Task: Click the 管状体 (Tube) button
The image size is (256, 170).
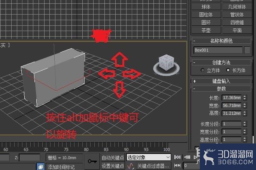Action: (x=237, y=15)
